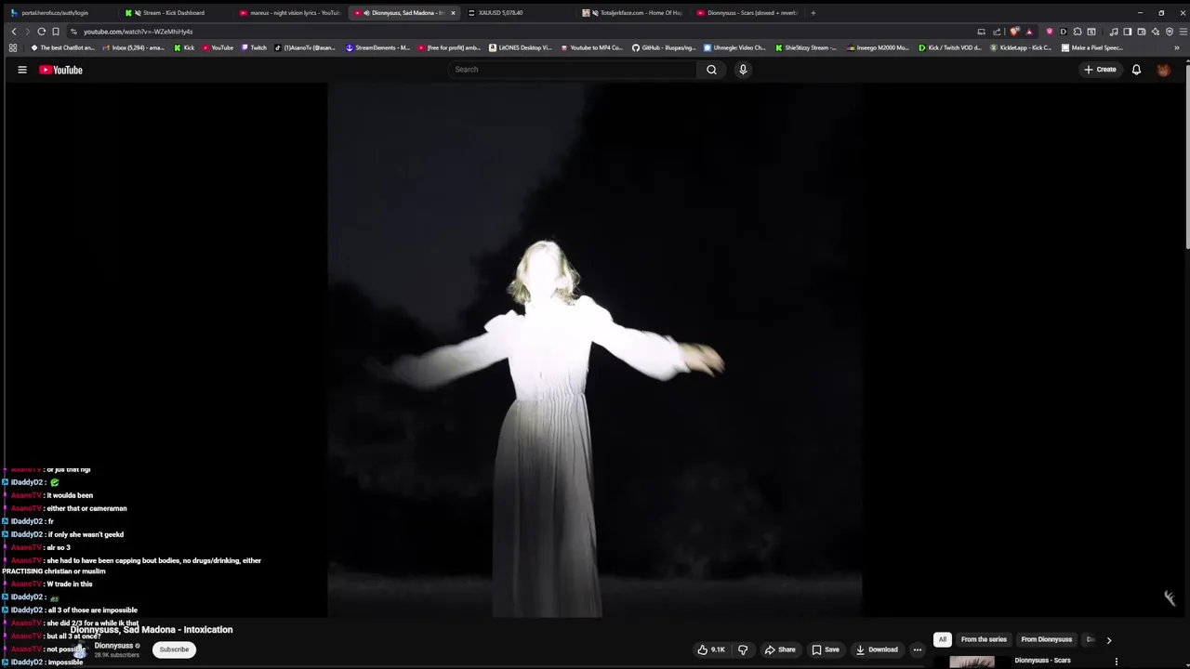This screenshot has height=669, width=1190.
Task: Reload the current page
Action: (41, 32)
